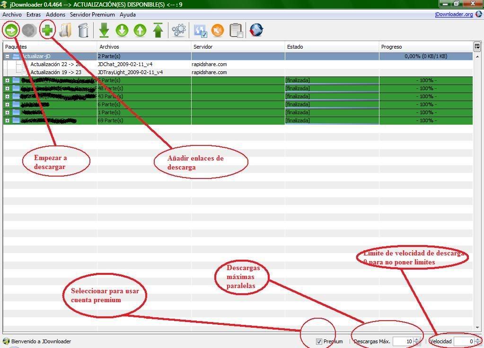Click the 69 Parte(s) cell

(144, 120)
